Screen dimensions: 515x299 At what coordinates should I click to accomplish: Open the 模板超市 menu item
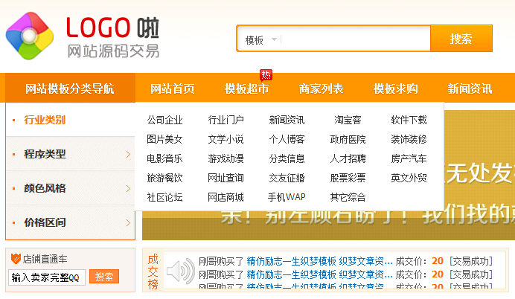pos(246,89)
